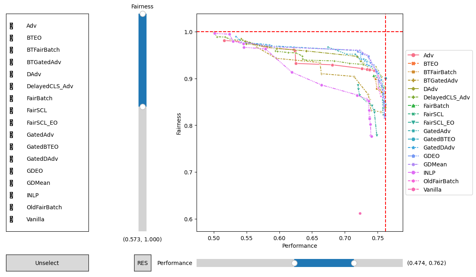Toggle the FairSCL_EO checkbox
Image resolution: width=476 pixels, height=277 pixels.
[x=11, y=123]
